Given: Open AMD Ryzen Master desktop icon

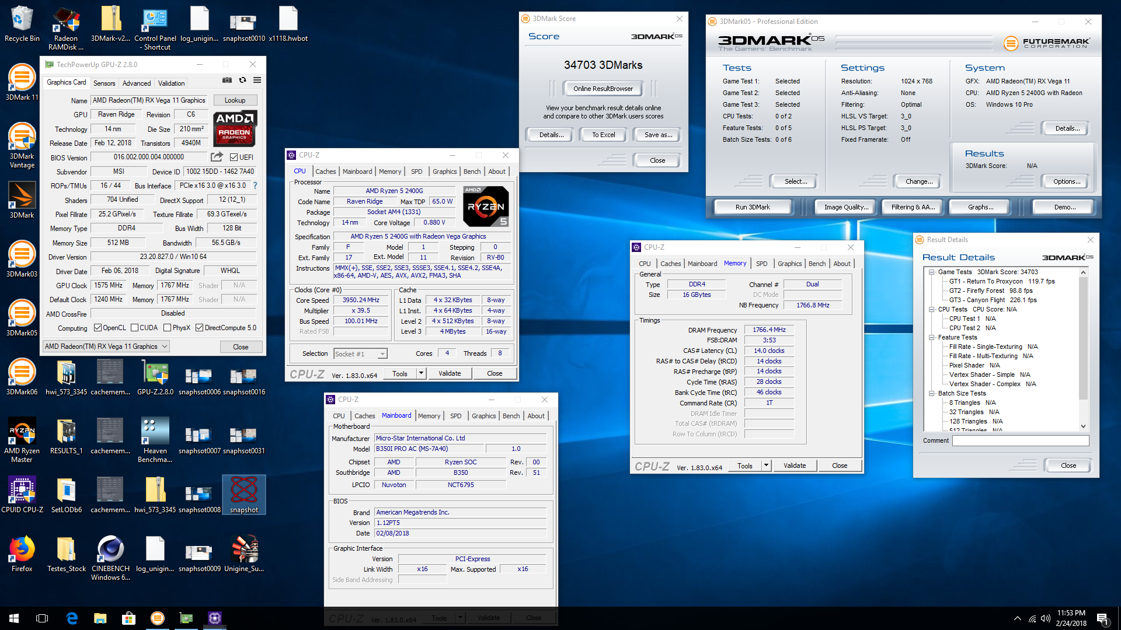Looking at the screenshot, I should pyautogui.click(x=22, y=440).
